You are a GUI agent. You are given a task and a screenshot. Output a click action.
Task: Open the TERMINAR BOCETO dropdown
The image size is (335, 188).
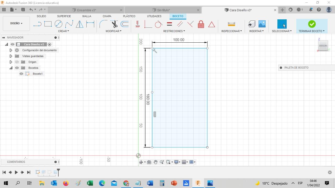click(311, 31)
